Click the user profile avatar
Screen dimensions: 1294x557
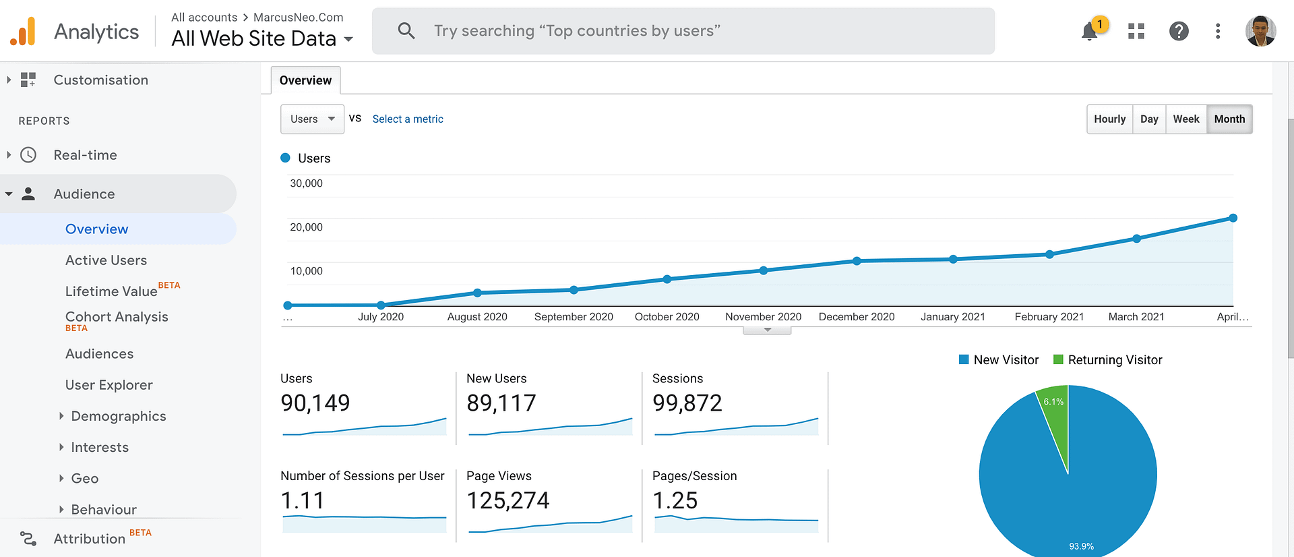point(1260,31)
